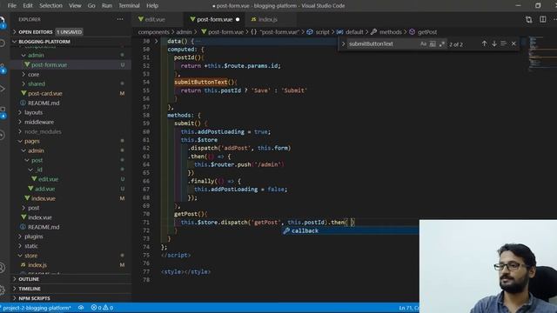The height and width of the screenshot is (313, 557).
Task: Open the File menu
Action: (11, 6)
